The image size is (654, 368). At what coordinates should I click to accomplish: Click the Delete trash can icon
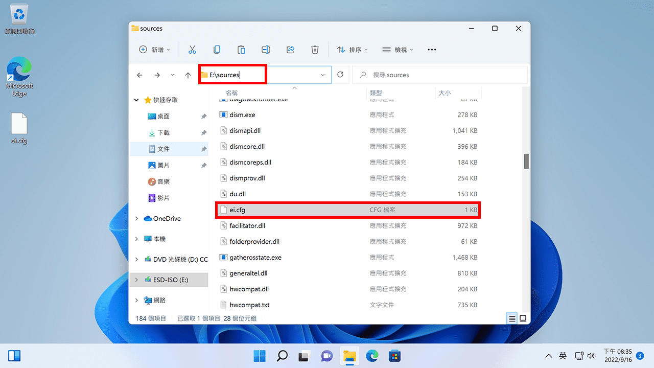pos(315,50)
